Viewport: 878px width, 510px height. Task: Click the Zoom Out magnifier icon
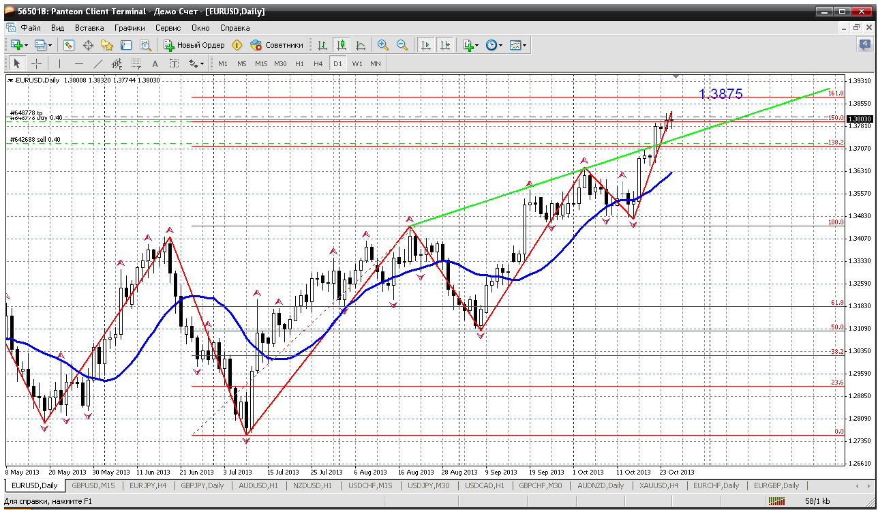pyautogui.click(x=402, y=45)
